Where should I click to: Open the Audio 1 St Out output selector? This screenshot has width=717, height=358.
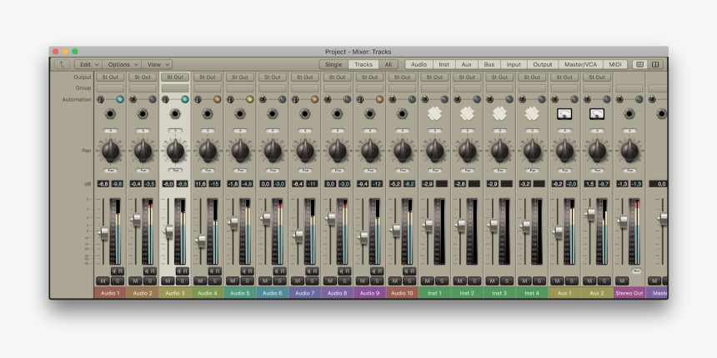110,77
